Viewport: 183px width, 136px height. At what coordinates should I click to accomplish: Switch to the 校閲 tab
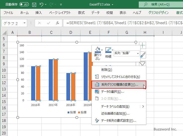(x=110, y=13)
